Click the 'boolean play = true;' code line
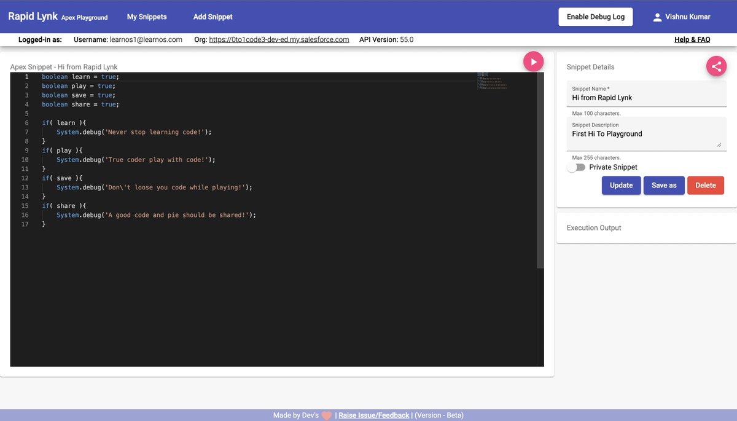The height and width of the screenshot is (421, 737). click(x=79, y=86)
